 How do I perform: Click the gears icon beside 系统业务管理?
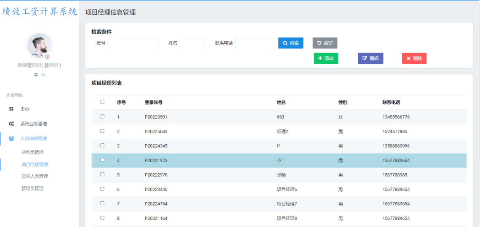point(12,124)
